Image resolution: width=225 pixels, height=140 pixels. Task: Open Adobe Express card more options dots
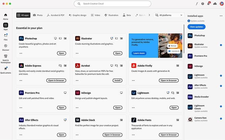[21, 80]
